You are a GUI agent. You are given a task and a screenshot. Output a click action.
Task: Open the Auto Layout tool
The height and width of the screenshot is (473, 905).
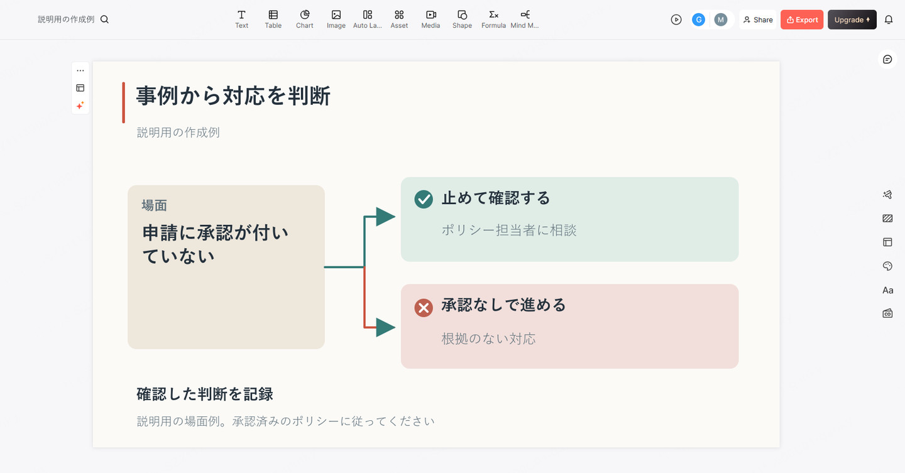pos(368,19)
